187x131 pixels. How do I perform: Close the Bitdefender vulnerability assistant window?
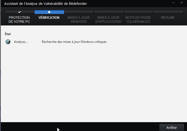181,3
